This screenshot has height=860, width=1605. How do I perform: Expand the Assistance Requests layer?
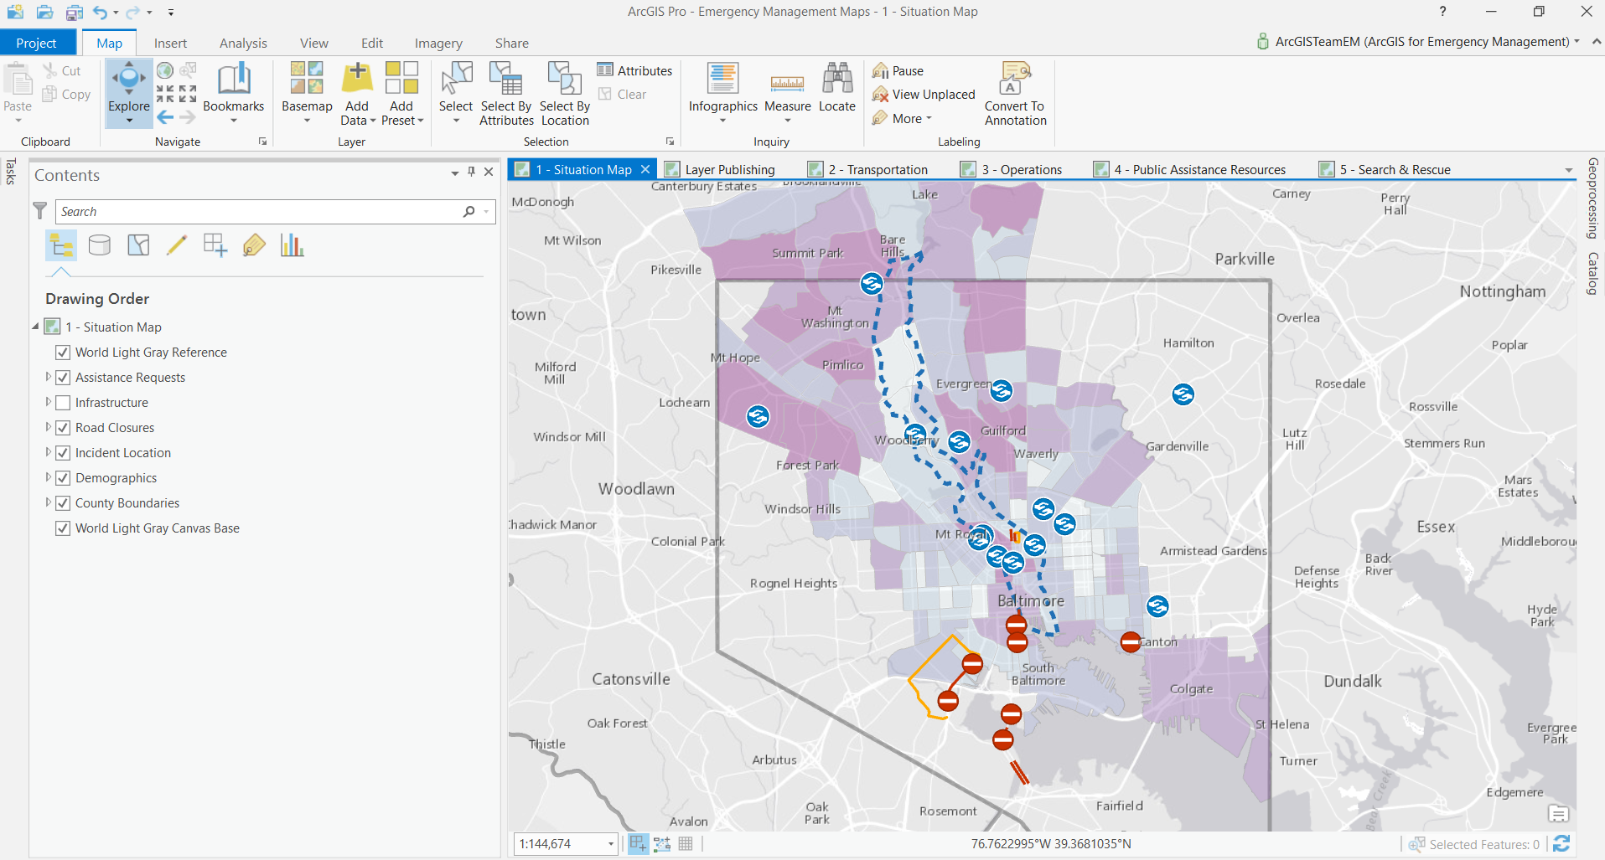(48, 377)
